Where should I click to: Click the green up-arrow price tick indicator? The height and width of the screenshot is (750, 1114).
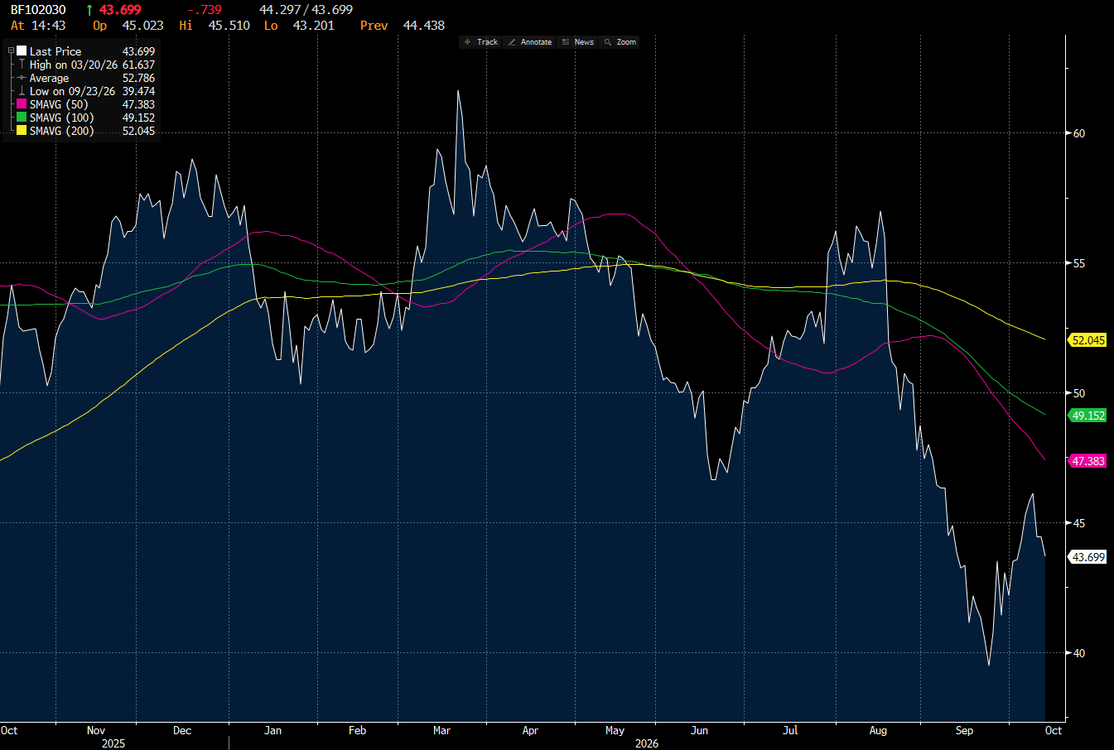(x=89, y=10)
